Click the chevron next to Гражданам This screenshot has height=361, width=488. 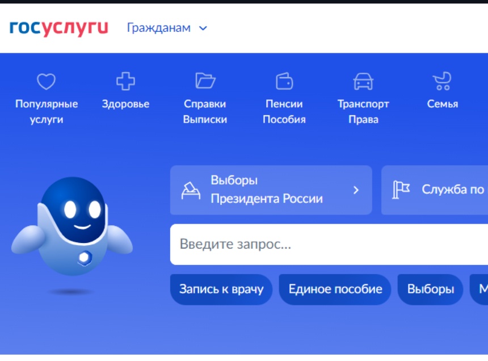tap(203, 28)
